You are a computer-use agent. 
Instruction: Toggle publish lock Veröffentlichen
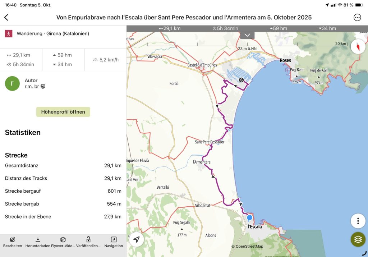click(x=88, y=242)
